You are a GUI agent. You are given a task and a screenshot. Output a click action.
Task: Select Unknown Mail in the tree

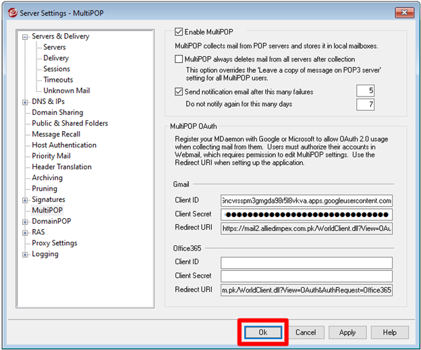(66, 91)
